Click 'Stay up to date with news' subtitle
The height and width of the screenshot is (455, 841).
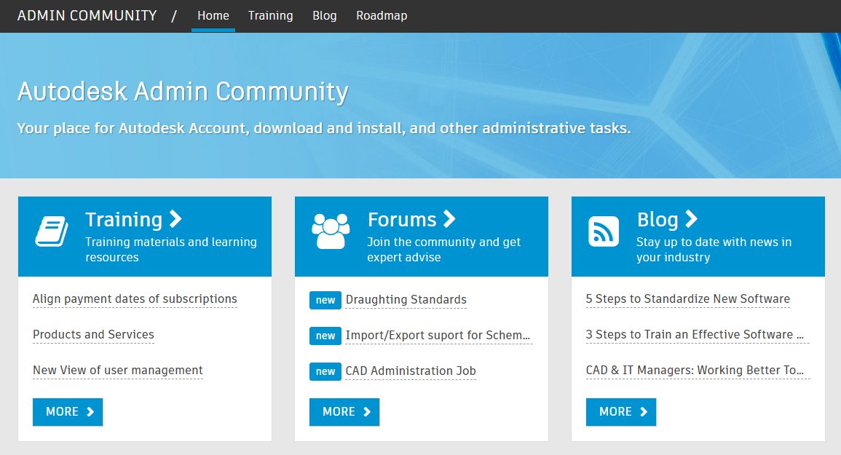point(714,250)
